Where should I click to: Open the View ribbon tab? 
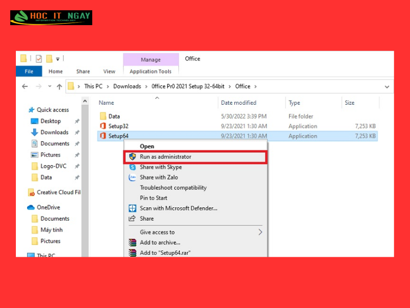pos(109,71)
